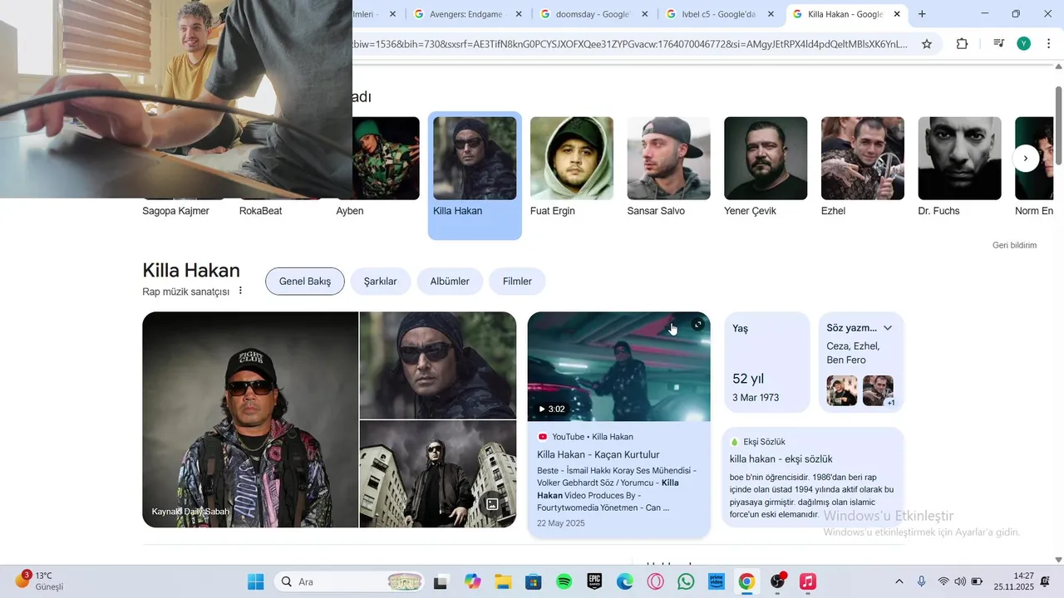Open the +1 songwriter thumbnail
Screen dimensions: 1064x598
pyautogui.click(x=878, y=390)
